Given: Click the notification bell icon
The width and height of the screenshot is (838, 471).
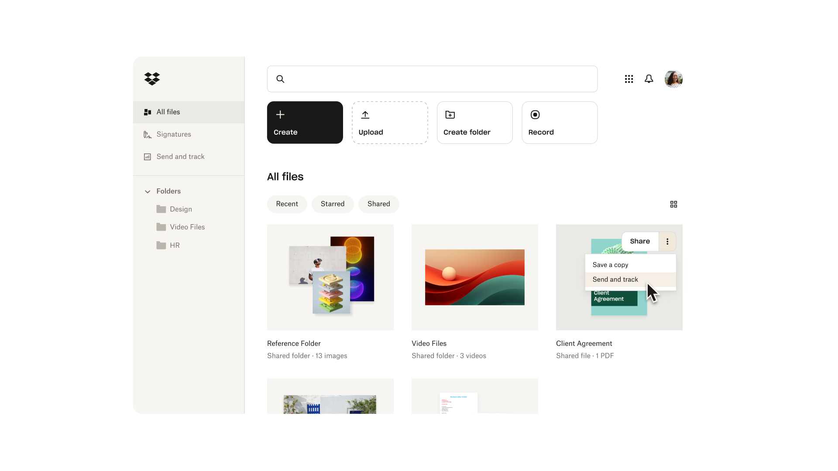Looking at the screenshot, I should 649,78.
